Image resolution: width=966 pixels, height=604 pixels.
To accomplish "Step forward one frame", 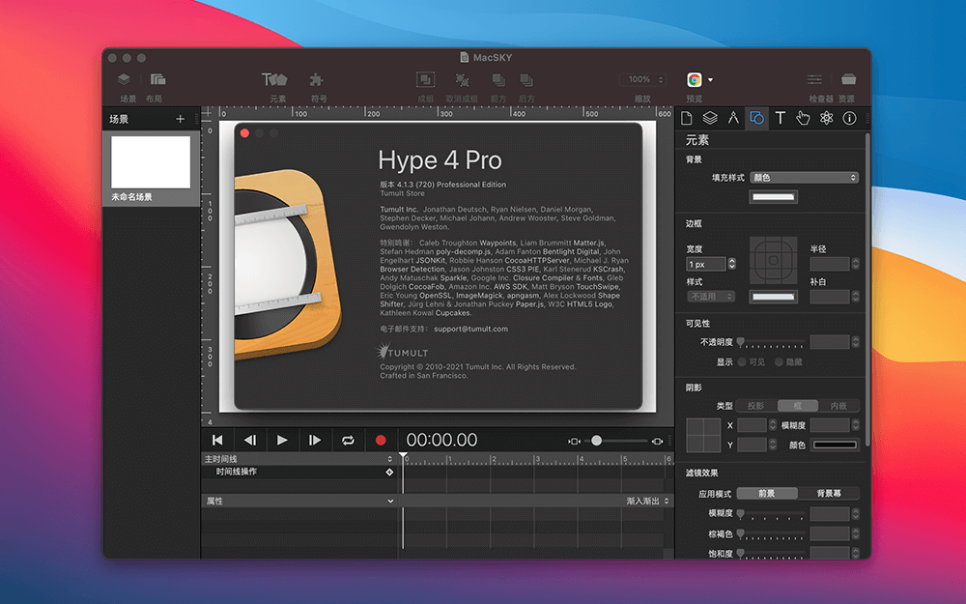I will 315,440.
